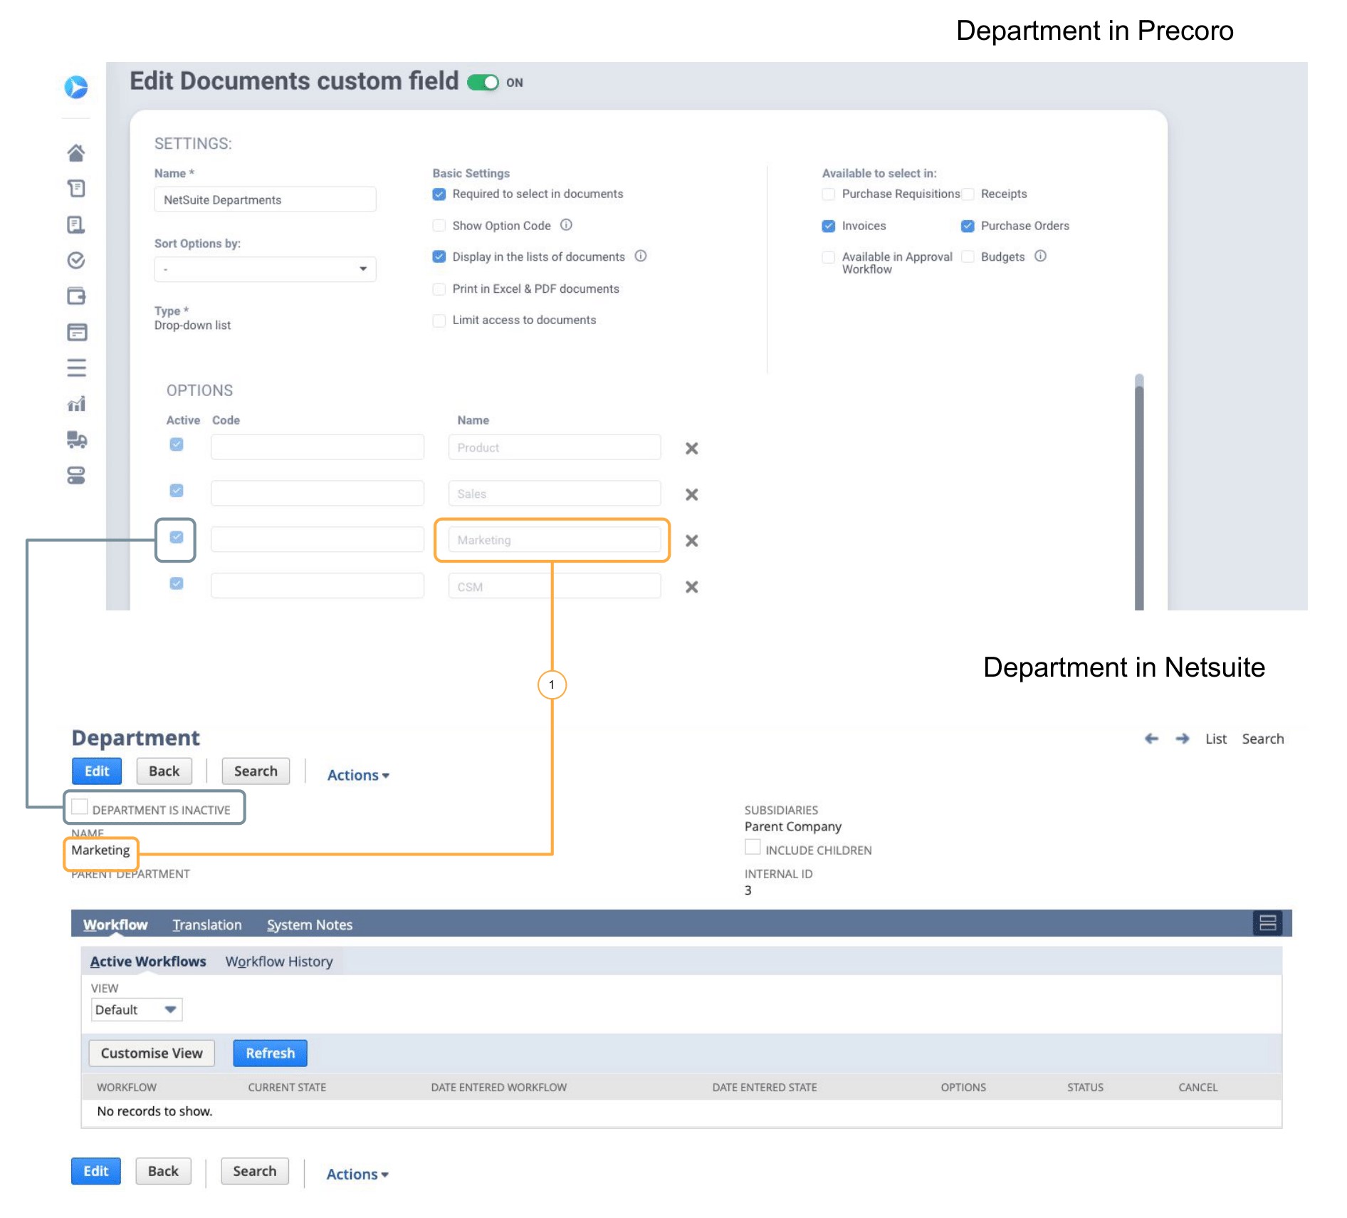Toggle the custom field ON switch
Viewport: 1347px width, 1218px height.
[483, 83]
